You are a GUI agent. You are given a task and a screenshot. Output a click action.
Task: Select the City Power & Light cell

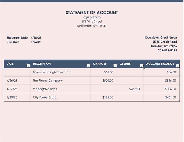pyautogui.click(x=46, y=97)
